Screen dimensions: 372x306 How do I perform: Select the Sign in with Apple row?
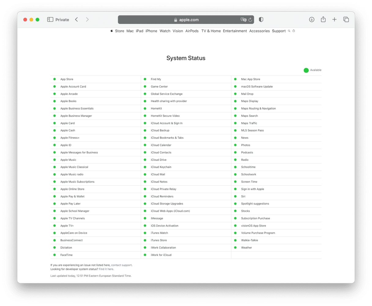click(x=276, y=189)
